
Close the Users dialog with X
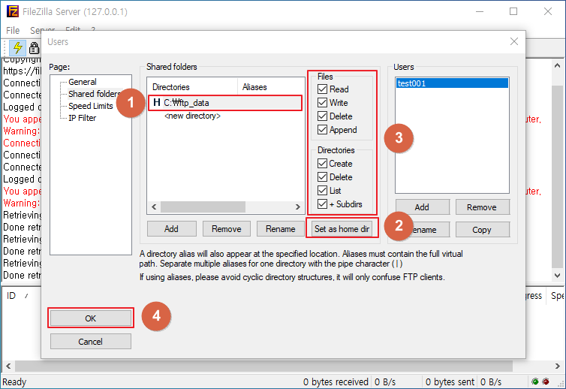pos(514,41)
